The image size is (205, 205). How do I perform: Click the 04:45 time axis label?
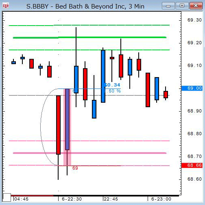click(21, 199)
